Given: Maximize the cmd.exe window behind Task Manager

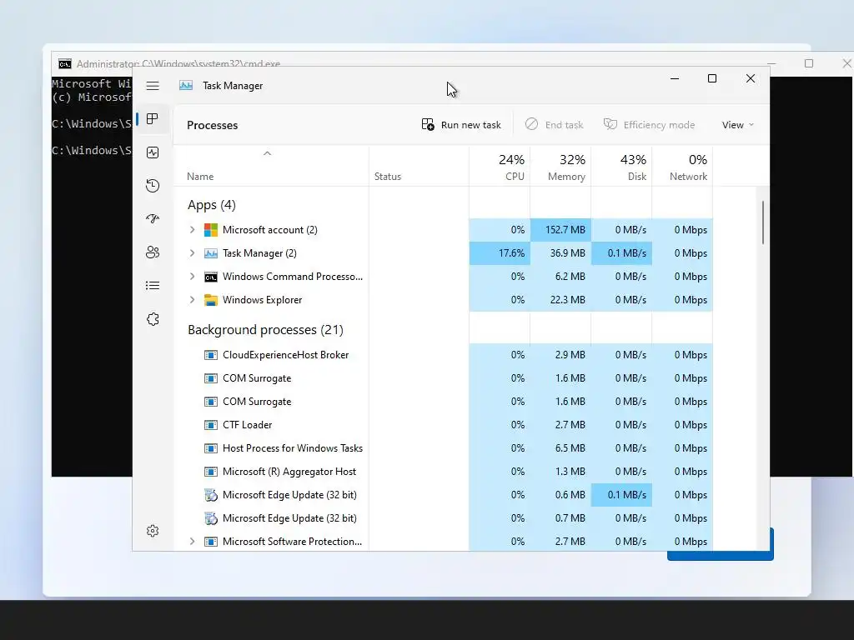Looking at the screenshot, I should pyautogui.click(x=809, y=63).
